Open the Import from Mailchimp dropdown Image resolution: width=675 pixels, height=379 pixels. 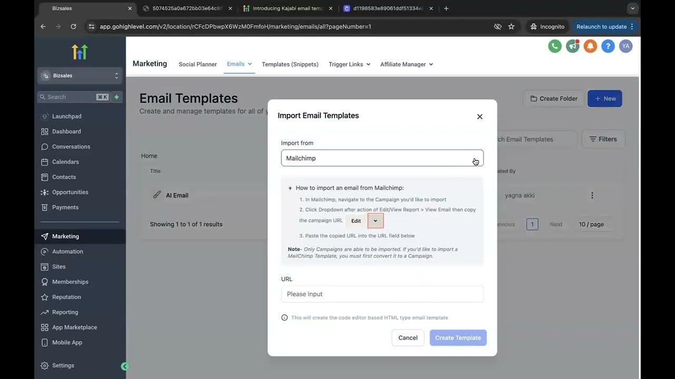click(x=382, y=158)
